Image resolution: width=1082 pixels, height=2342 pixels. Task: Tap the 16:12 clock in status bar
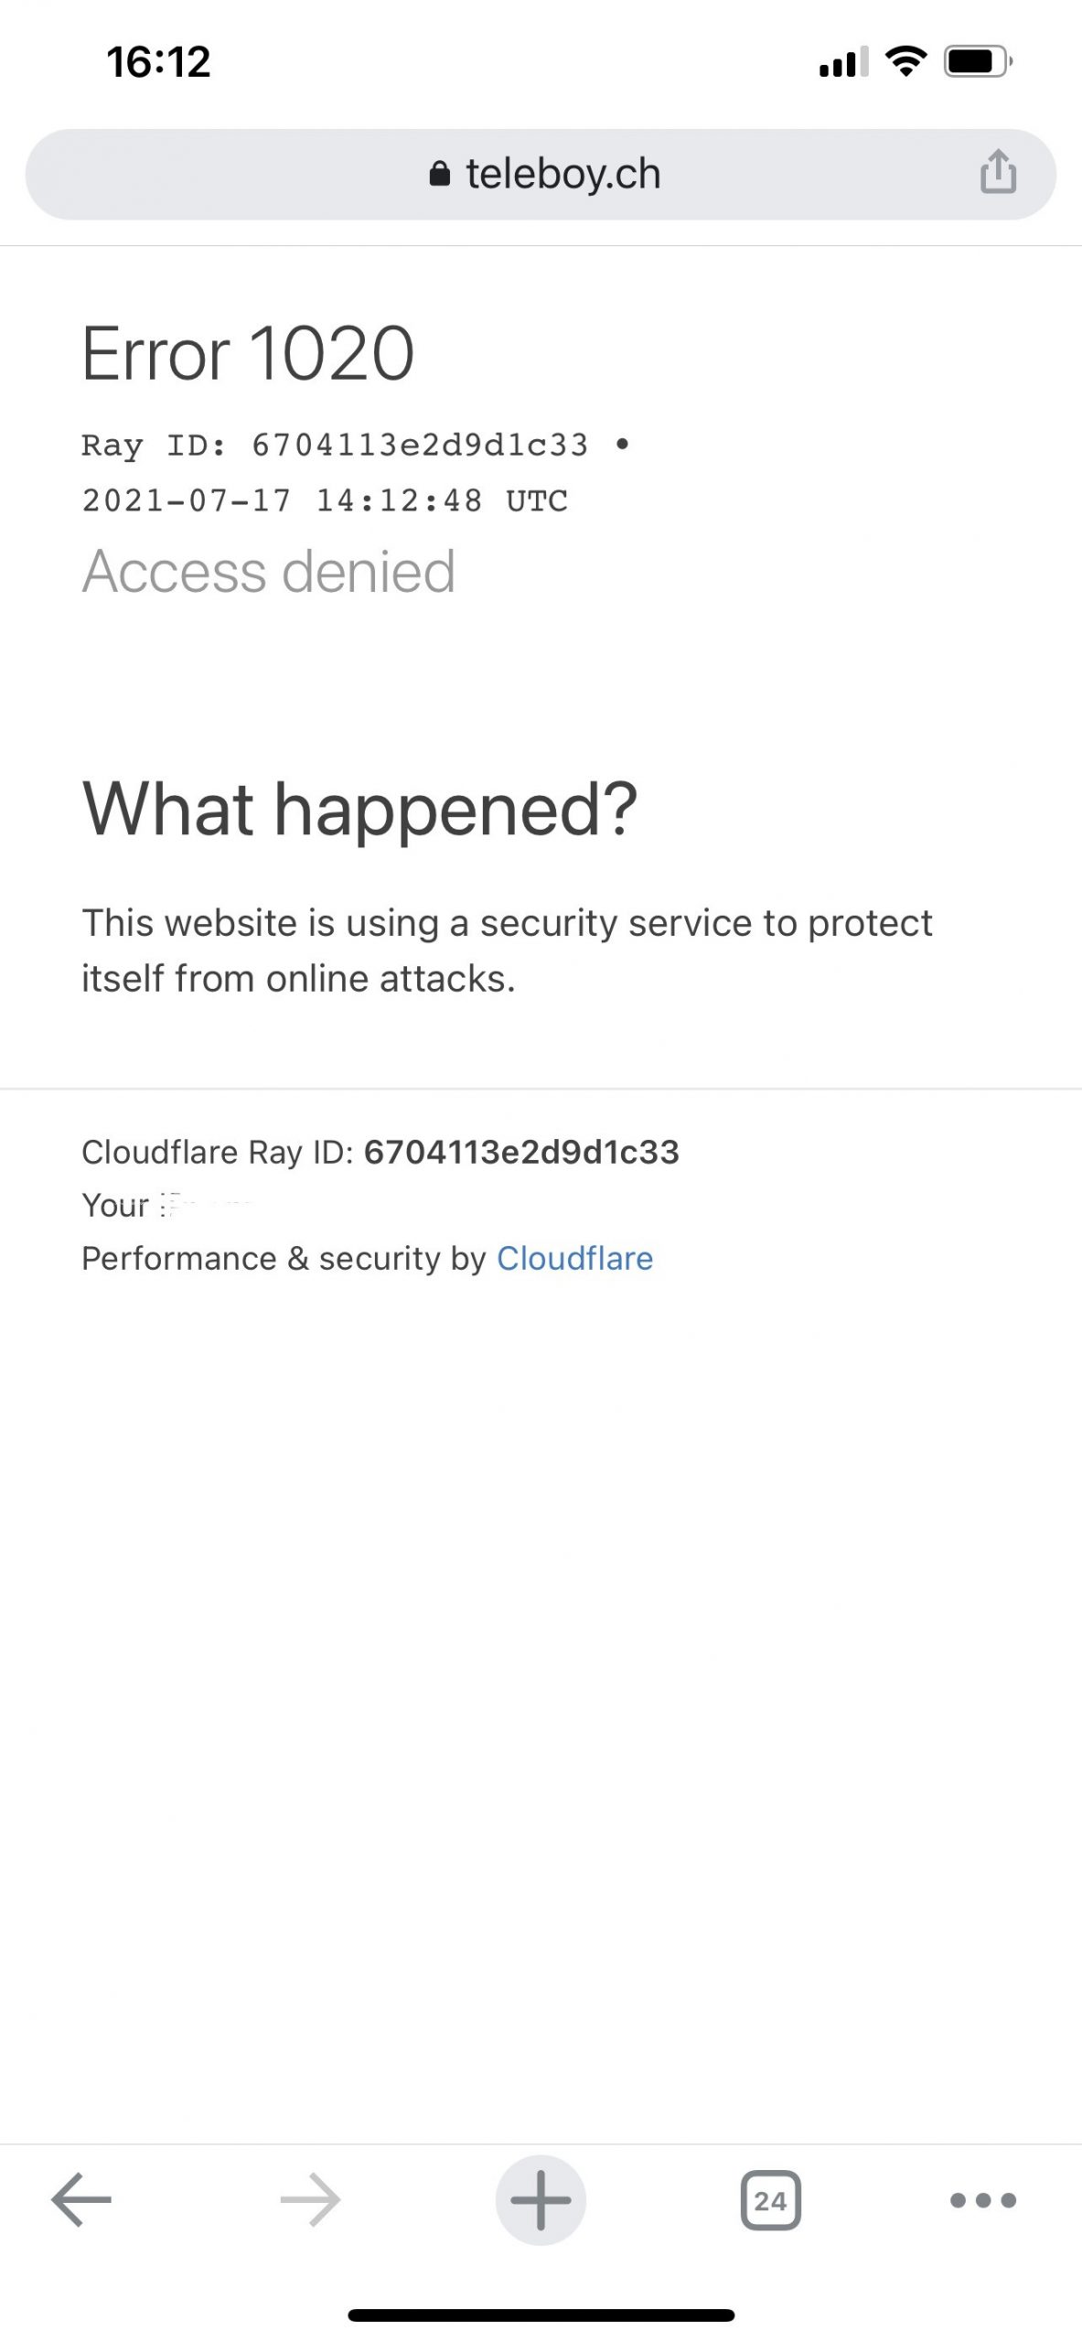click(158, 62)
